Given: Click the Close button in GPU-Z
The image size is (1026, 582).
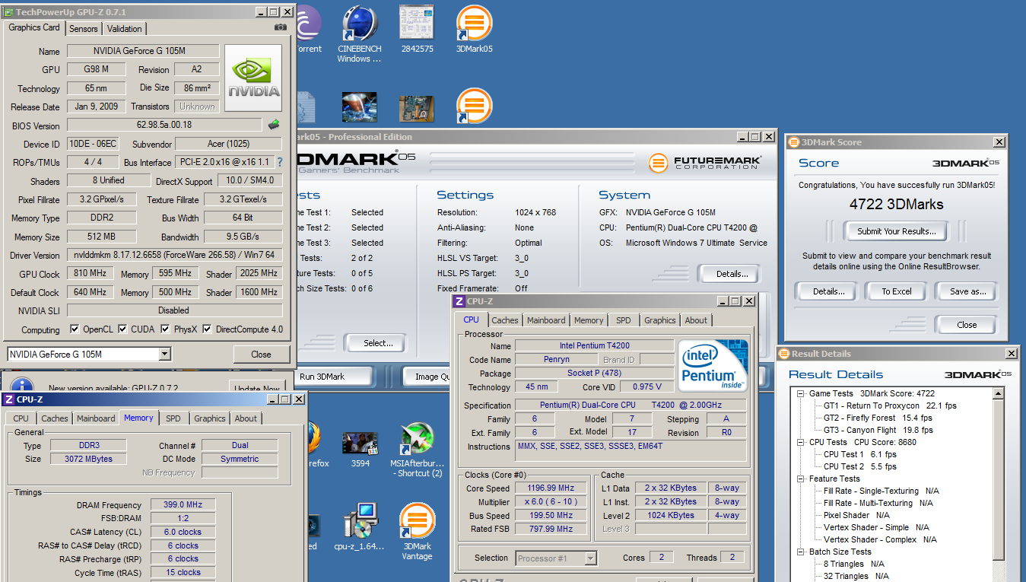Looking at the screenshot, I should click(x=261, y=354).
